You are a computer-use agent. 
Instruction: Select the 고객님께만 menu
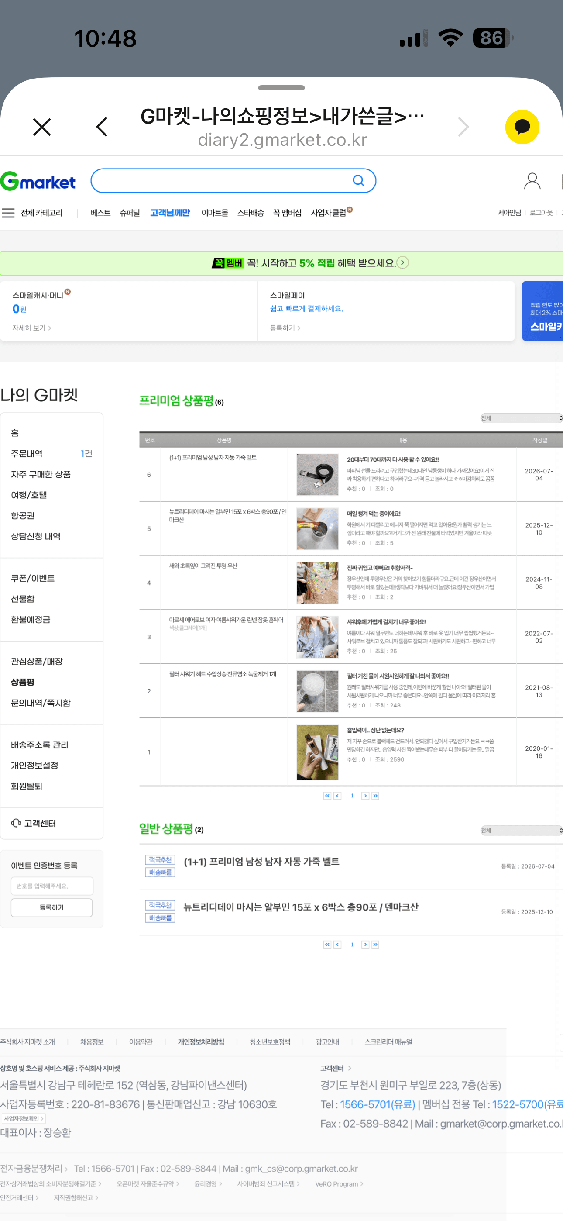tap(170, 213)
